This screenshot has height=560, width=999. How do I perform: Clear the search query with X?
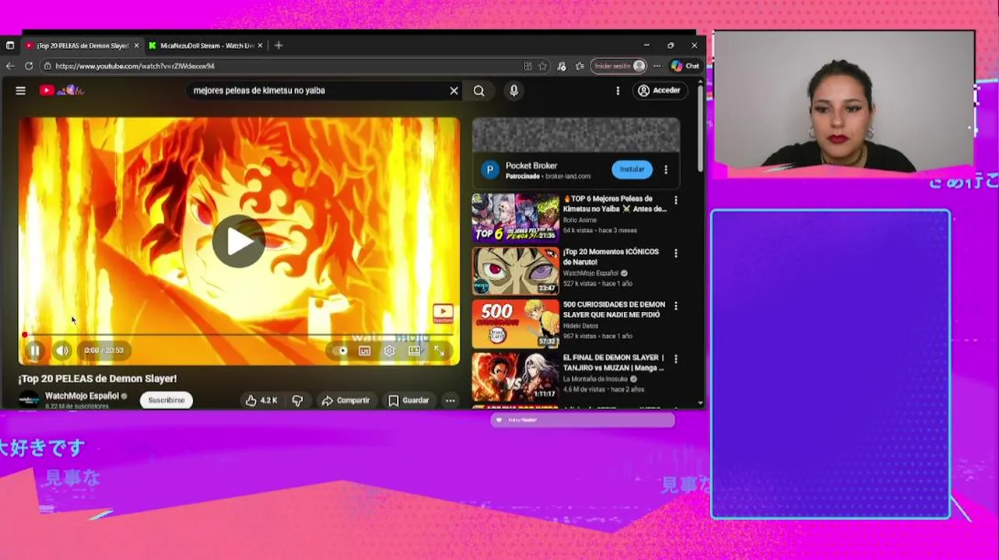(454, 90)
